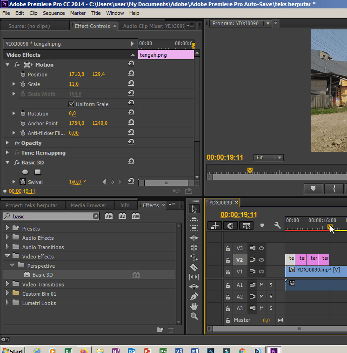Clear the basic search text
This screenshot has height=353, width=347.
[x=95, y=216]
